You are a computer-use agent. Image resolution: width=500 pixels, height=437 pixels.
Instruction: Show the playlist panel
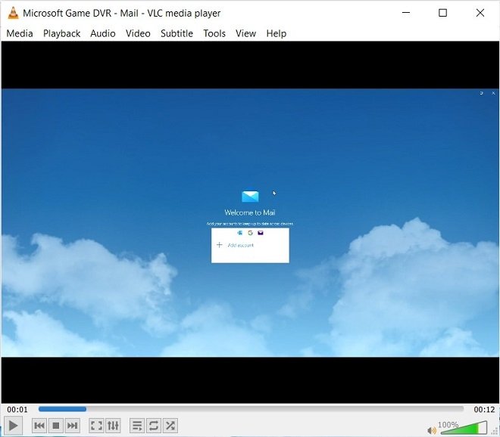(137, 426)
